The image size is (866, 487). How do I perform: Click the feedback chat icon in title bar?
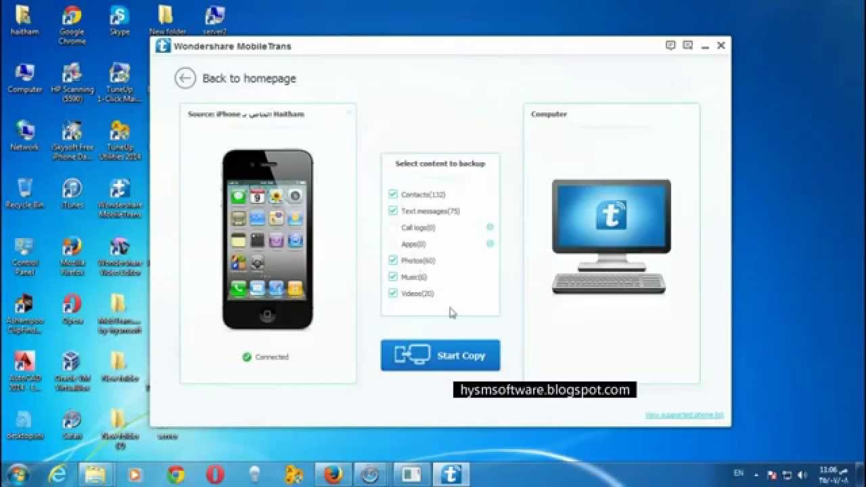coord(670,45)
